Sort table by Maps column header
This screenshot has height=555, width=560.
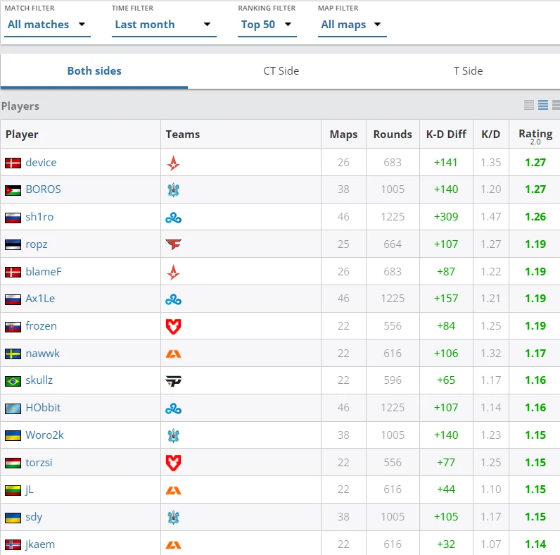tap(343, 135)
